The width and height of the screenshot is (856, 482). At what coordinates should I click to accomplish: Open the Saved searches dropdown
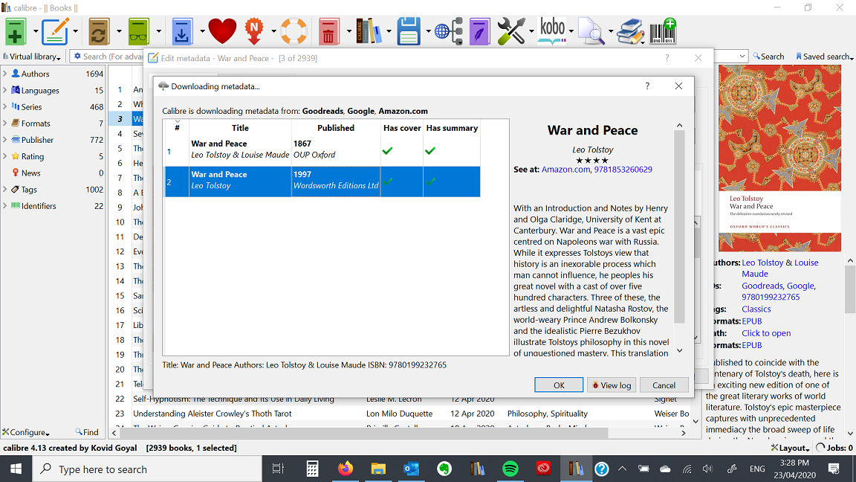[x=824, y=57]
